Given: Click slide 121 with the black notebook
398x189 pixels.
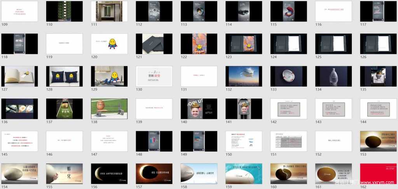Looking at the screenshot, I should 154,43.
